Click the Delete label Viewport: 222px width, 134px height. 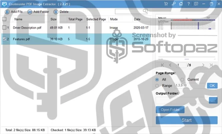[x=64, y=12]
